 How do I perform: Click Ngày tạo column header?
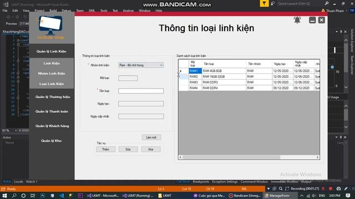tap(282, 64)
